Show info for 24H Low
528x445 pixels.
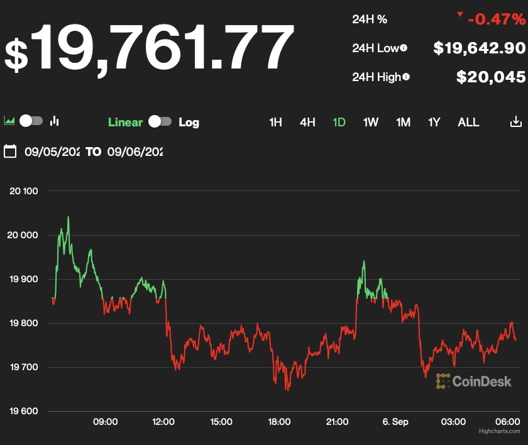[x=404, y=48]
